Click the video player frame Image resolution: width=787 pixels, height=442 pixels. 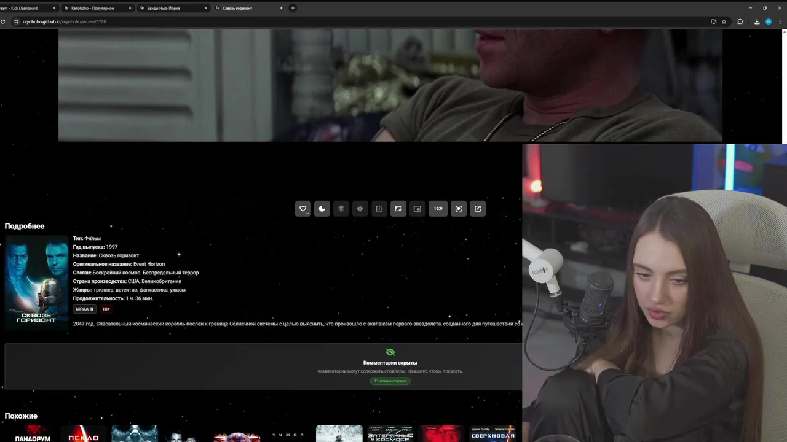coord(390,85)
